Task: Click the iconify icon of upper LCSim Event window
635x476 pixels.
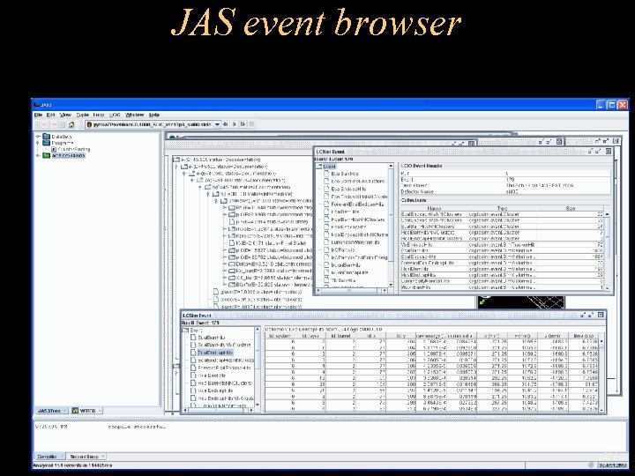Action: pos(591,152)
